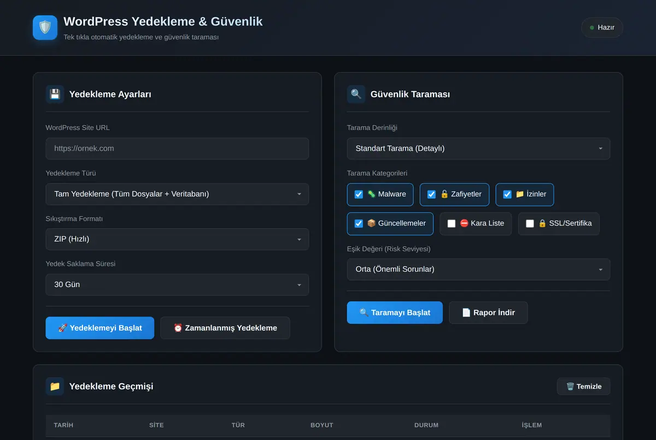The height and width of the screenshot is (440, 656).
Task: Click the İŞLEM column header
Action: pyautogui.click(x=532, y=425)
